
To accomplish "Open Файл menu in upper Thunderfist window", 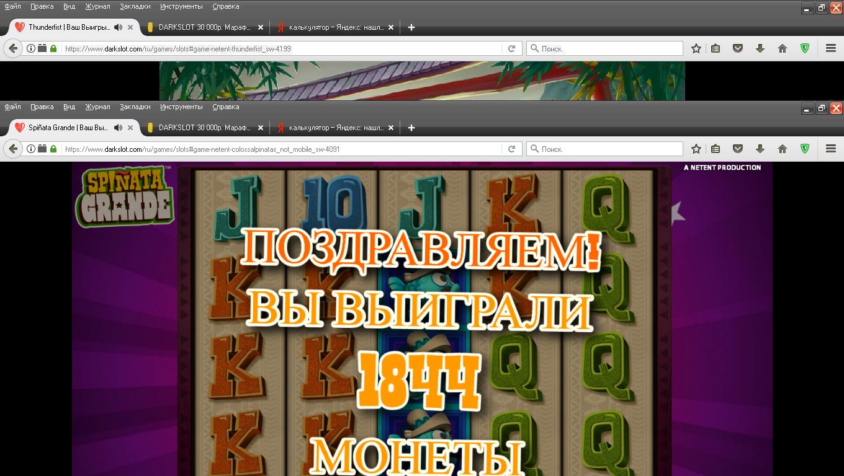I will pos(12,6).
